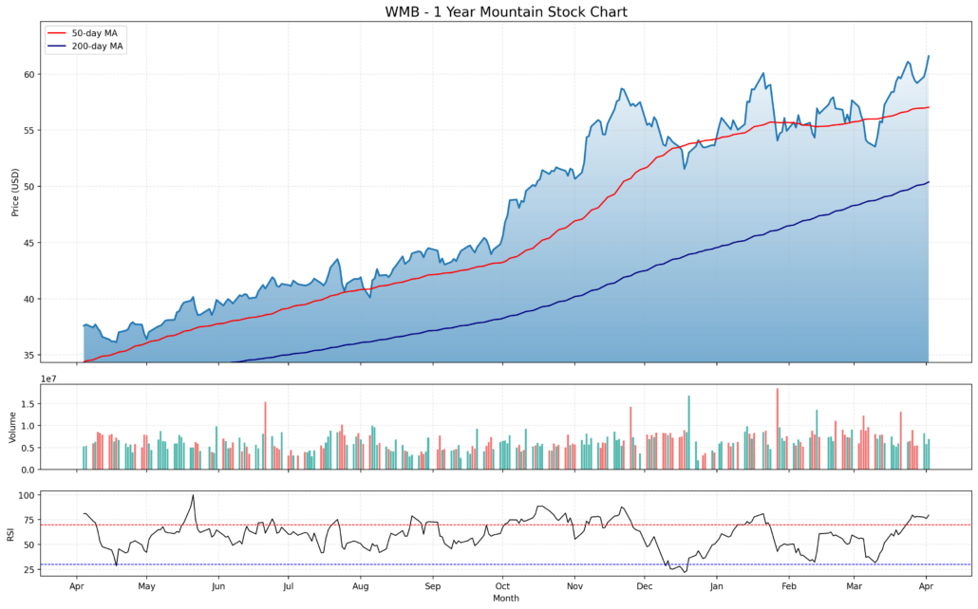Click the "Sep" month tick label
Viewport: 978px width, 609px height.
433,586
